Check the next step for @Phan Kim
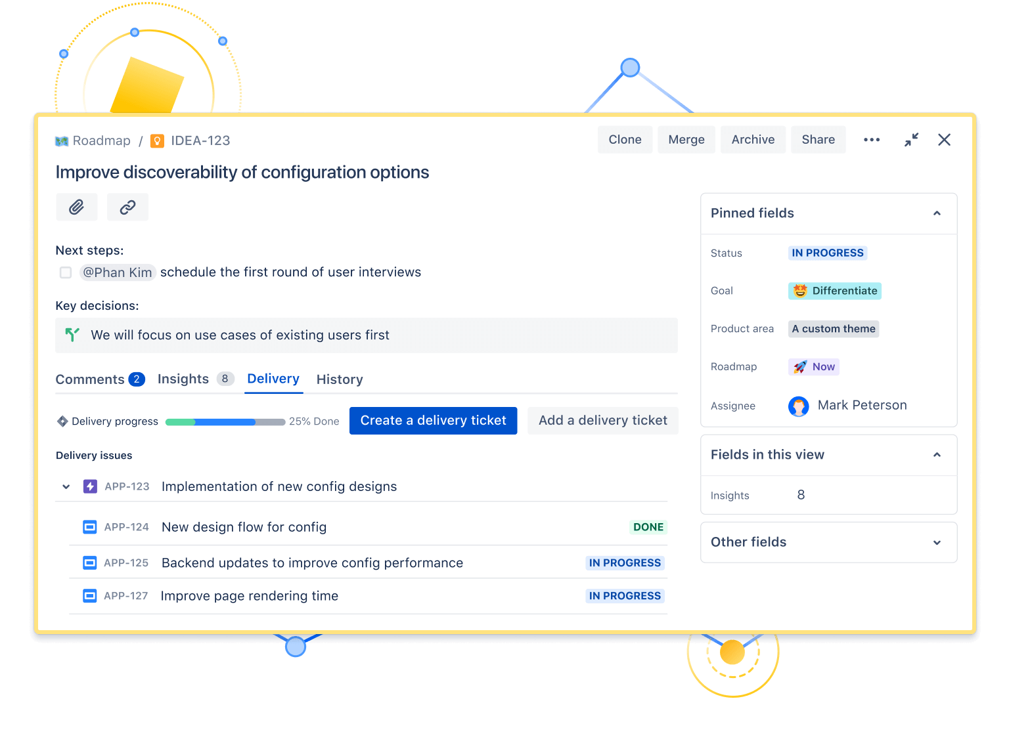This screenshot has height=747, width=1009. (65, 272)
